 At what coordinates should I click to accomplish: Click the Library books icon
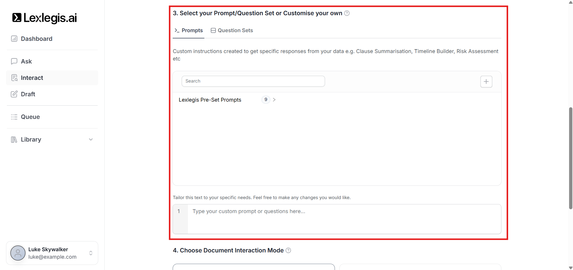(x=14, y=139)
